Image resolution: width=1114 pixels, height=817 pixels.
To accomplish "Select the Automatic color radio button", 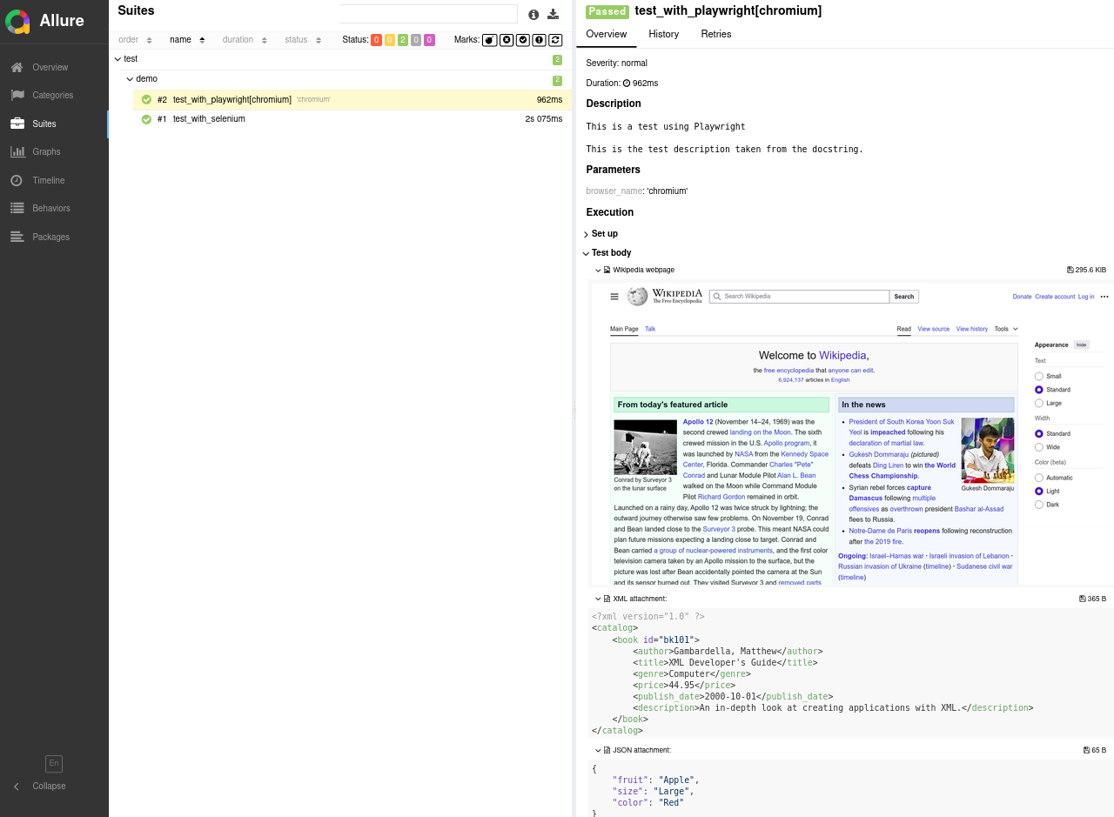I will (1038, 478).
